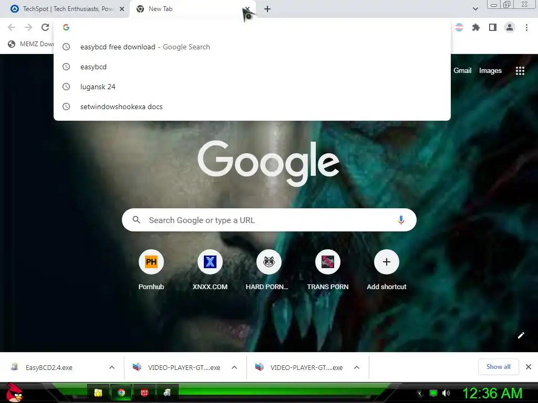Viewport: 538px width, 403px height.
Task: Open the Google apps grid icon
Action: [520, 71]
